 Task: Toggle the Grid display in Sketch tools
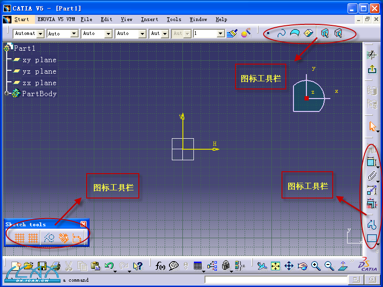tap(20, 237)
